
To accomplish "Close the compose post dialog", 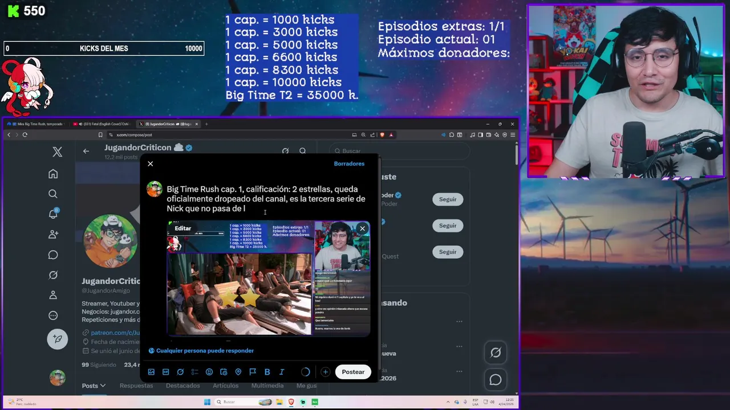I will (151, 164).
